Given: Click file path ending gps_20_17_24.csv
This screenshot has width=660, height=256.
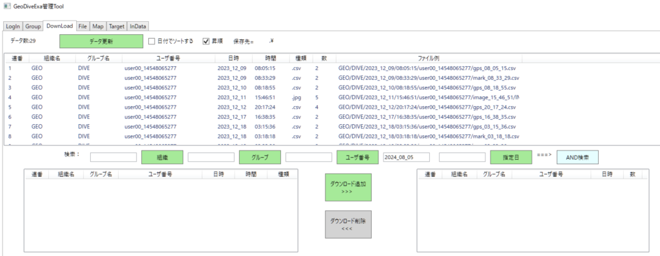Looking at the screenshot, I should (x=427, y=107).
